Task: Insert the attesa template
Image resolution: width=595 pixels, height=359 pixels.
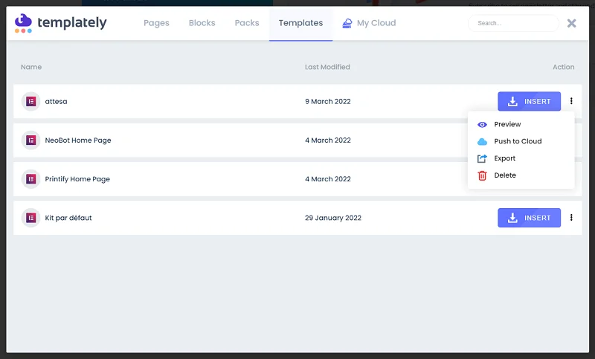Action: tap(529, 101)
